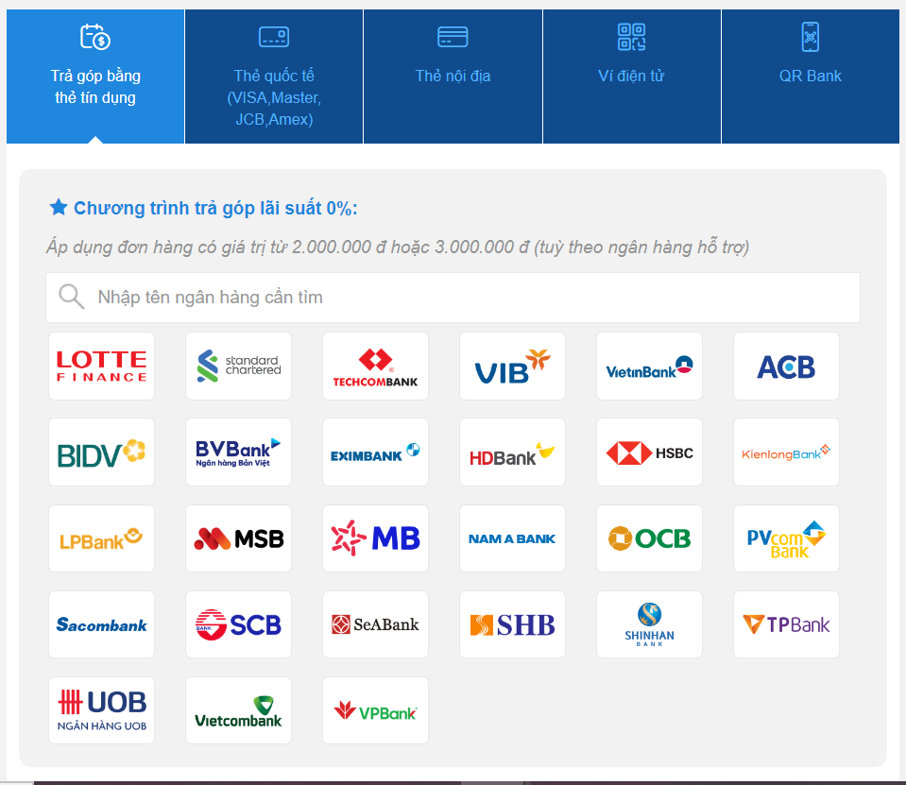
Task: Choose the SCB bank tile
Action: click(x=239, y=624)
